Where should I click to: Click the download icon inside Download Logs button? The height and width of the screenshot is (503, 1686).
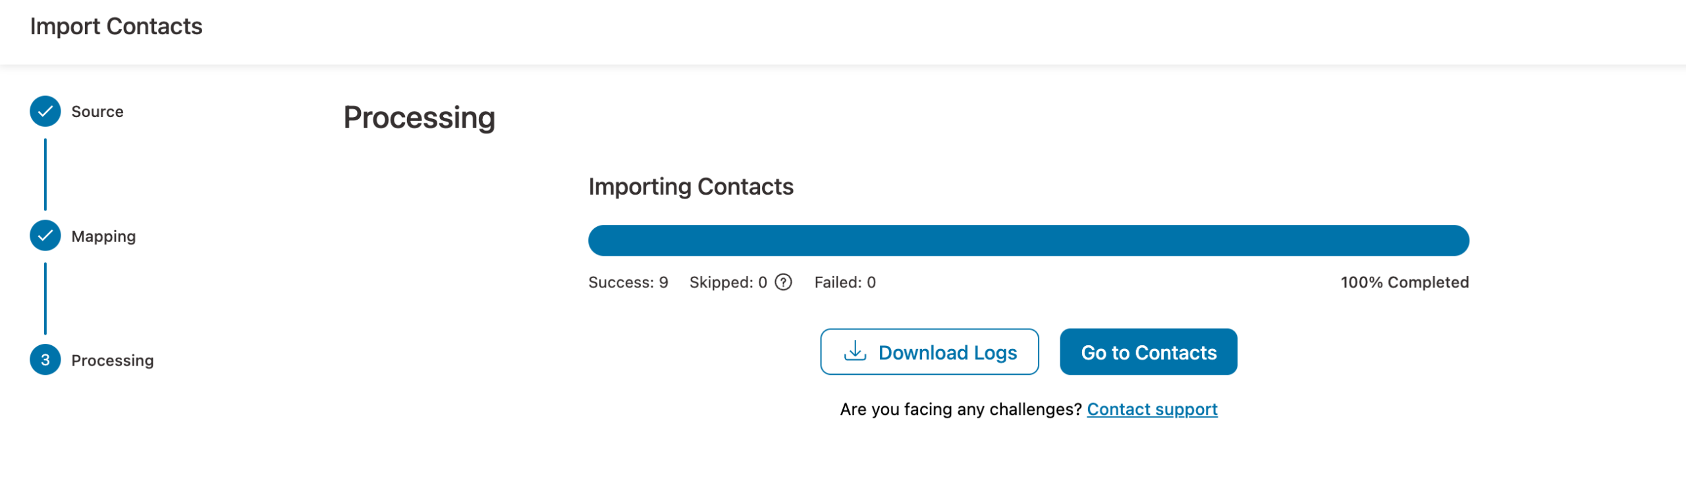pyautogui.click(x=856, y=352)
